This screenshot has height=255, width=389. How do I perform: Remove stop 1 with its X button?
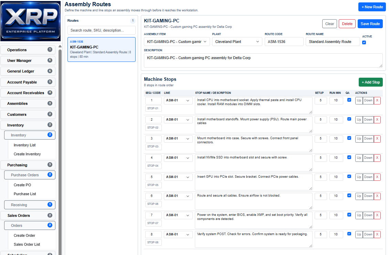(x=377, y=100)
